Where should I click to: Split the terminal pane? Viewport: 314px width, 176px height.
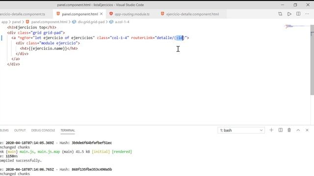[x=280, y=130]
